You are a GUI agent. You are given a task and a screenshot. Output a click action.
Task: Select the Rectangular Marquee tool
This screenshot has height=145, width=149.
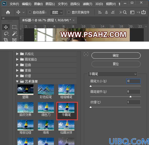pyautogui.click(x=14, y=27)
